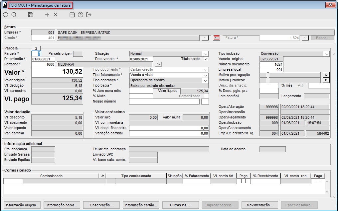
Task: Save the invoice with the diskette icon
Action: (x=31, y=15)
